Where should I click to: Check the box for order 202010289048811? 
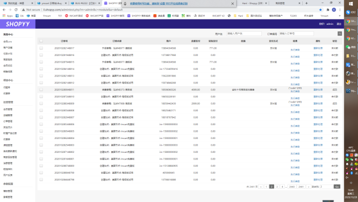(41, 90)
